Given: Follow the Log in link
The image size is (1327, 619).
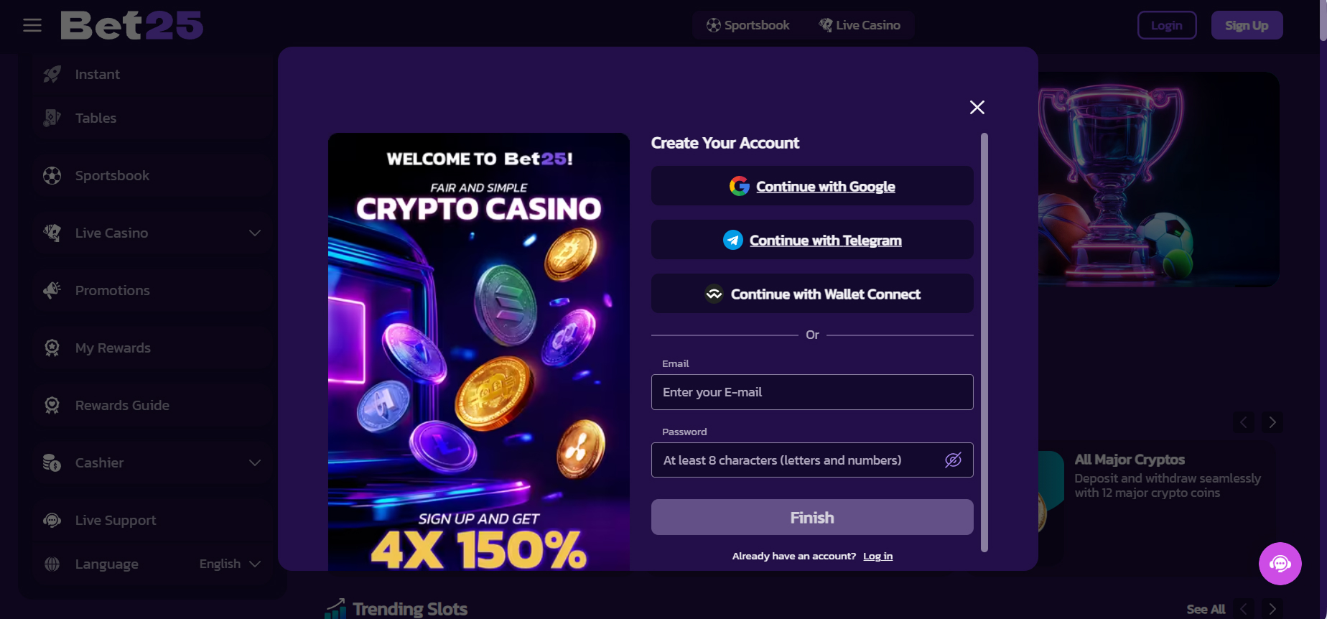Looking at the screenshot, I should [x=877, y=557].
